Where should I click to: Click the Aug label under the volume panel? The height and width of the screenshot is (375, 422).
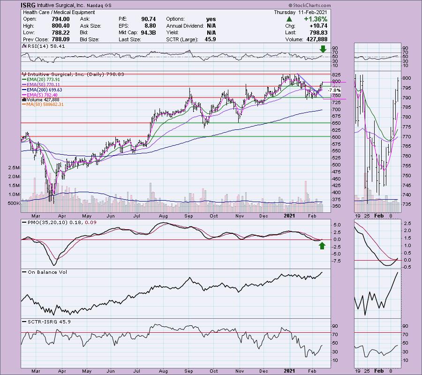tap(163, 216)
